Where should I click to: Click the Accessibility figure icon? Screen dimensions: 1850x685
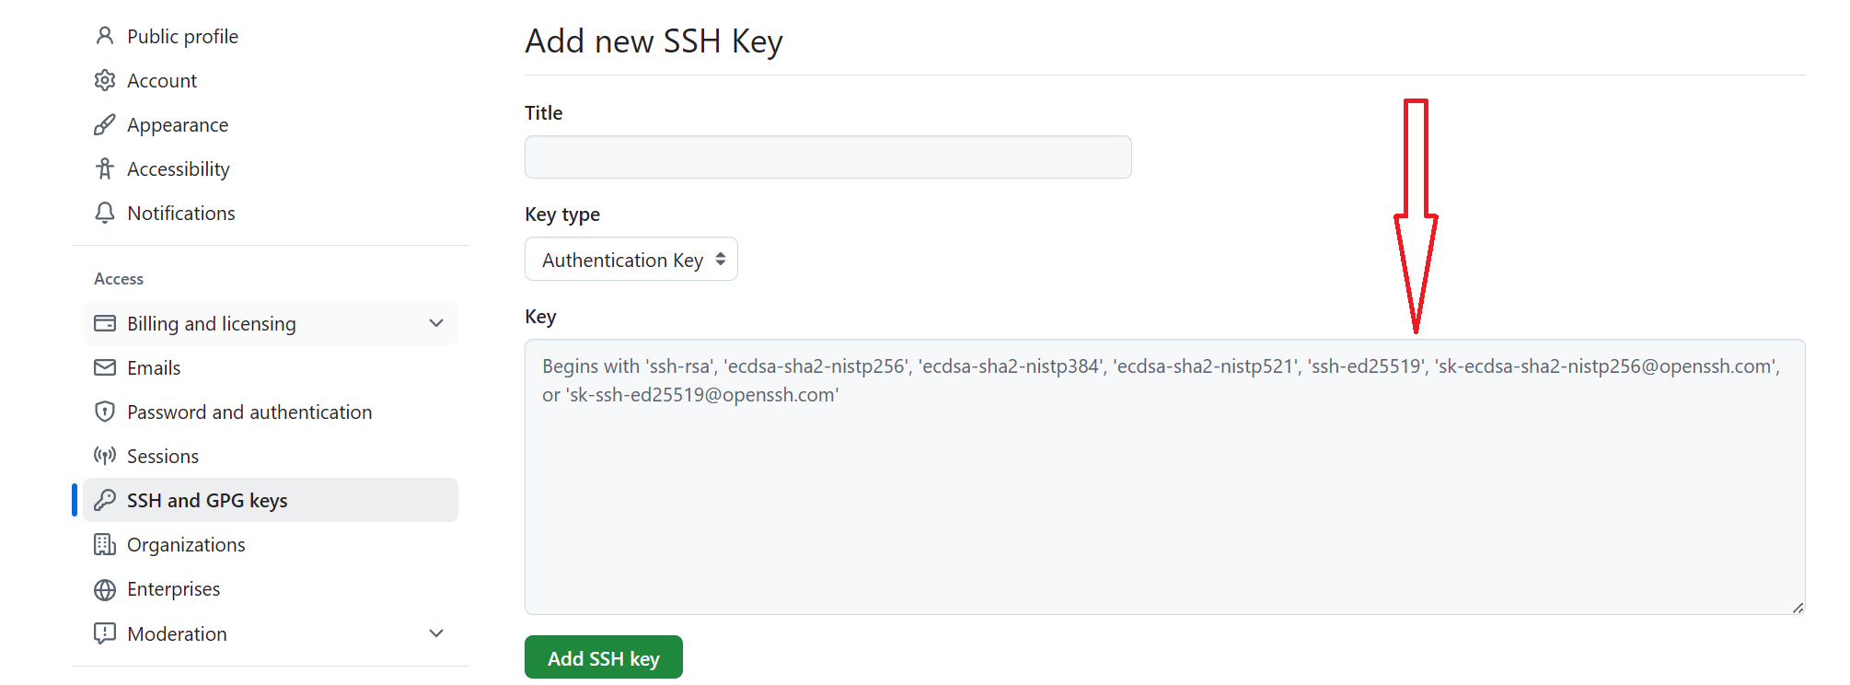pyautogui.click(x=105, y=168)
